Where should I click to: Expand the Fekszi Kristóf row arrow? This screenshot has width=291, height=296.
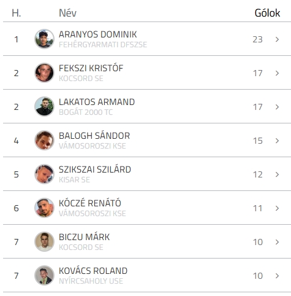point(277,73)
